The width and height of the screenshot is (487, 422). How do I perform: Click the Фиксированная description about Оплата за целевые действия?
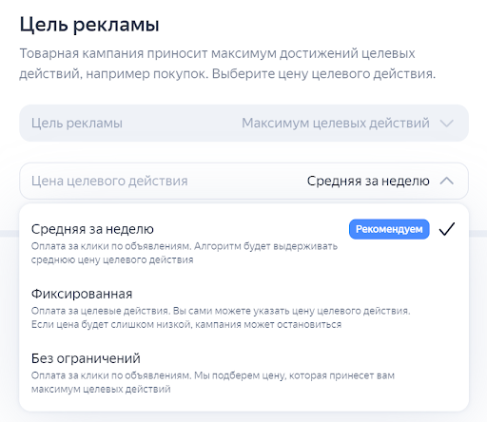point(221,317)
